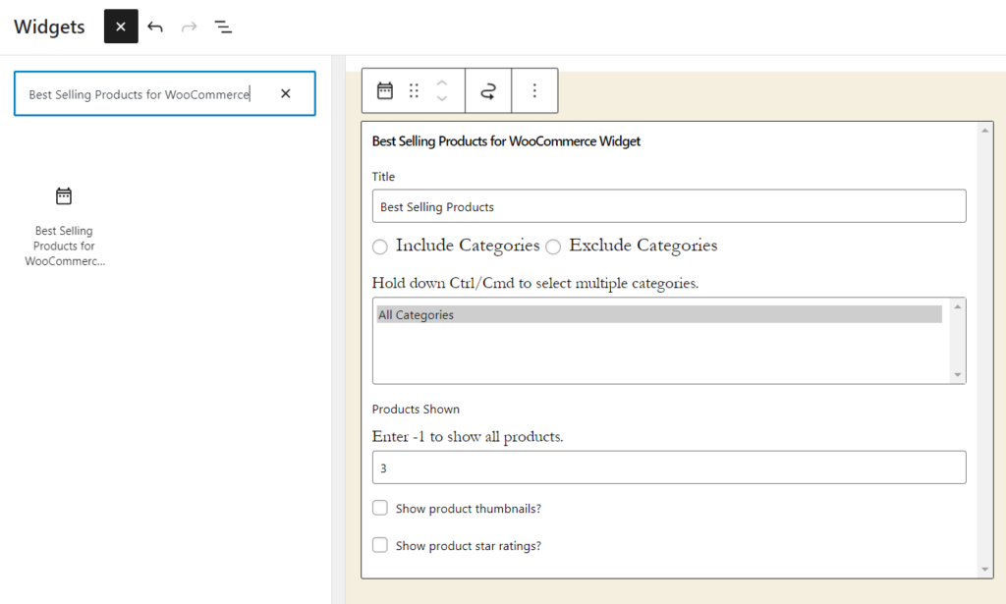Image resolution: width=1006 pixels, height=604 pixels.
Task: Select the Exclude Categories radio button
Action: 553,247
